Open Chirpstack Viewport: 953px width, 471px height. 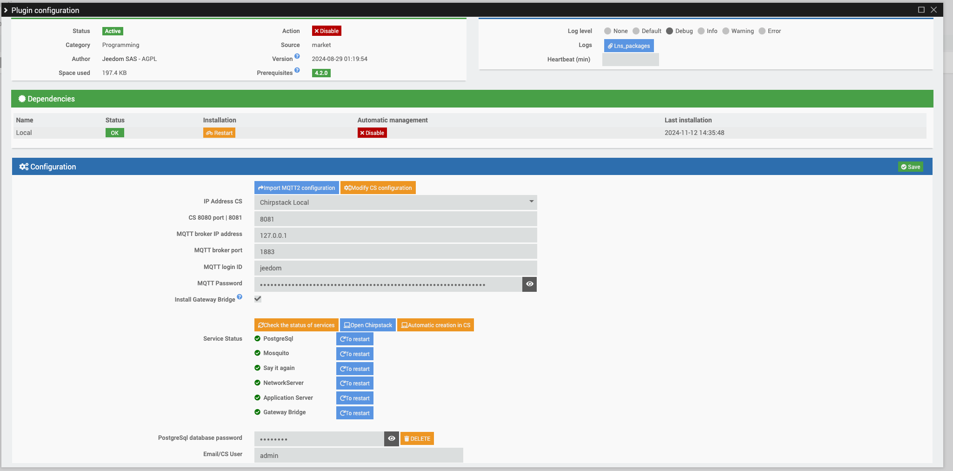point(368,325)
